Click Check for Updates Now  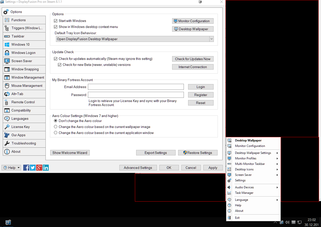pos(193,59)
